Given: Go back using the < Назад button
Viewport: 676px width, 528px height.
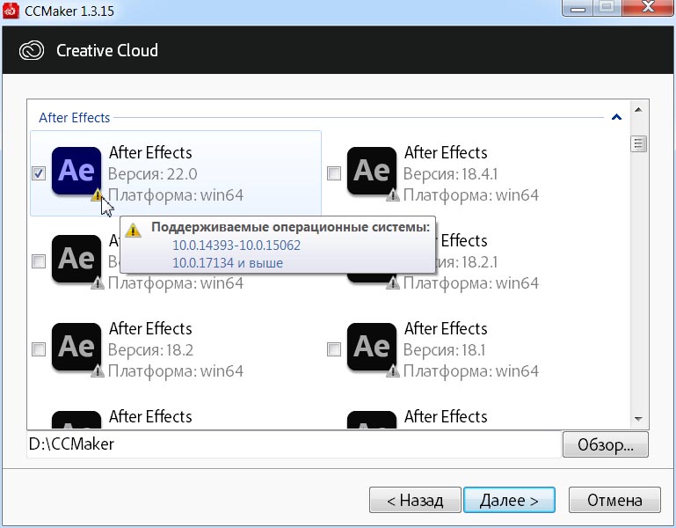Looking at the screenshot, I should (x=414, y=501).
